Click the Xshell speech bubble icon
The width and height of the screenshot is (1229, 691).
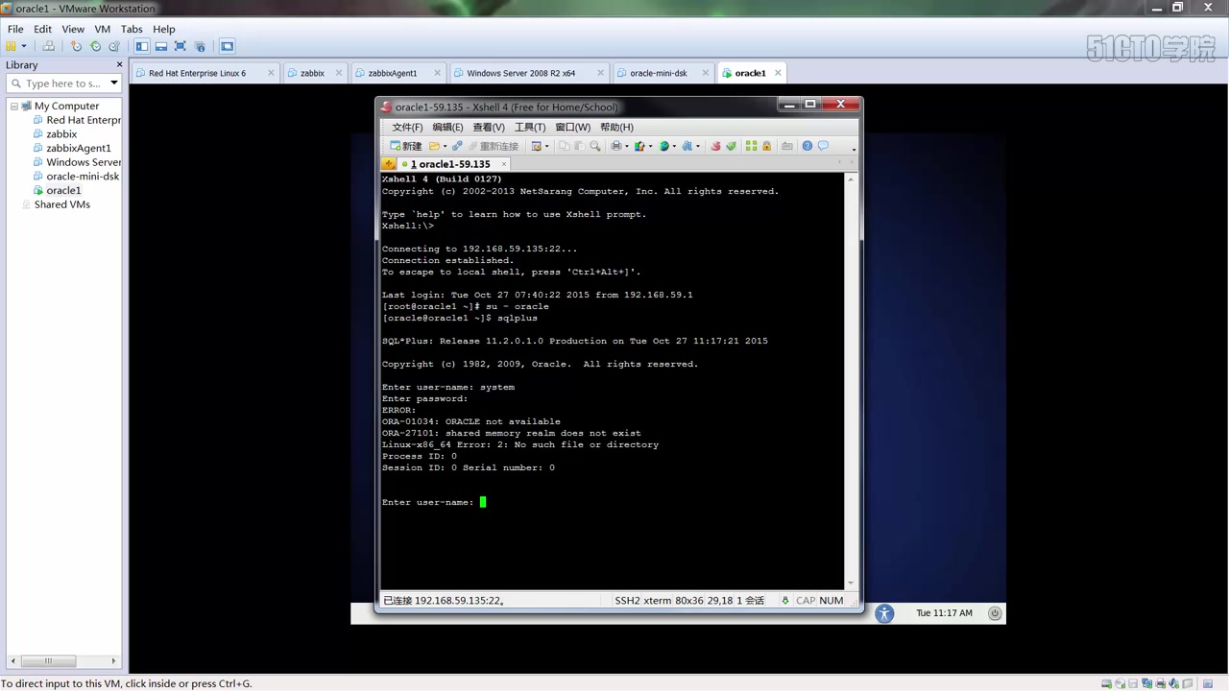(x=823, y=146)
